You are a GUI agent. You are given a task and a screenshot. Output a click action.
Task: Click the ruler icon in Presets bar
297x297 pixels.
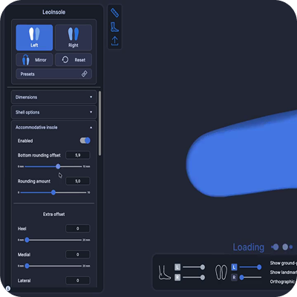[85, 74]
